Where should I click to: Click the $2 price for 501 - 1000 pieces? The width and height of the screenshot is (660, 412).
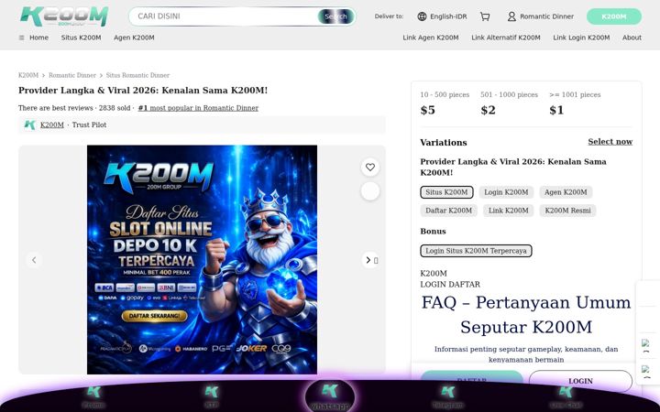(x=489, y=110)
